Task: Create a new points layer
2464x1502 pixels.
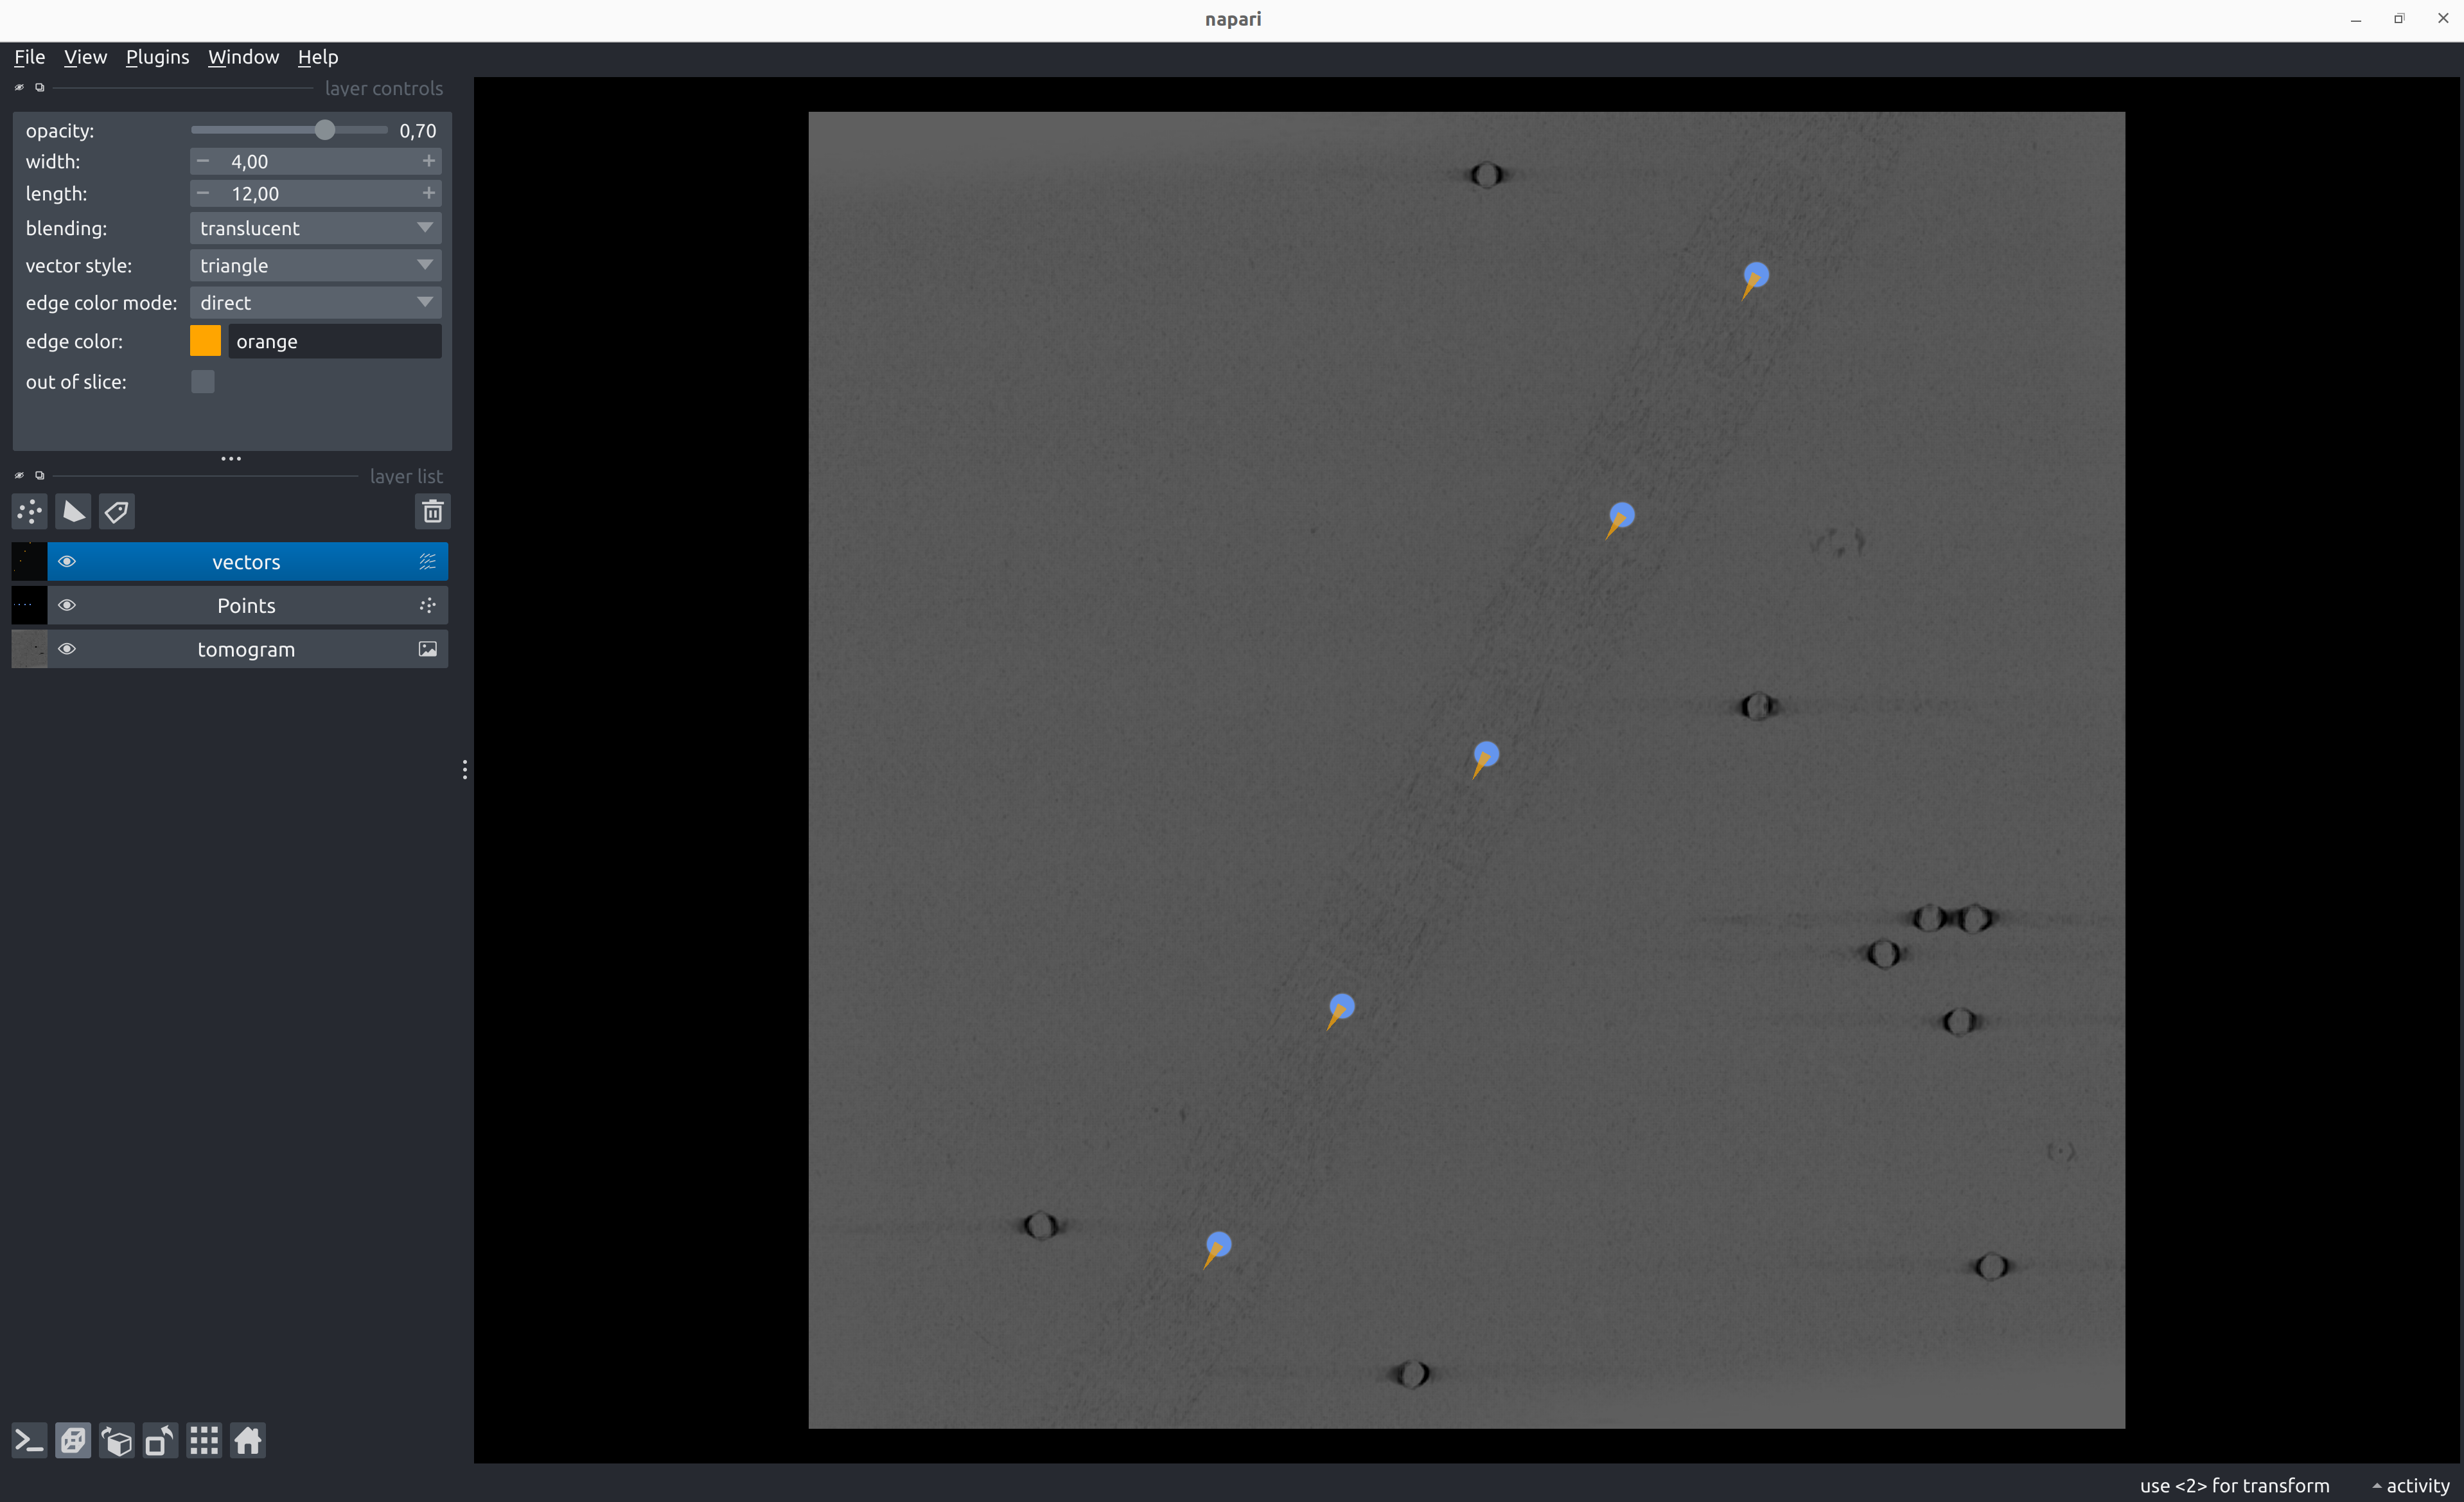Action: click(x=30, y=512)
